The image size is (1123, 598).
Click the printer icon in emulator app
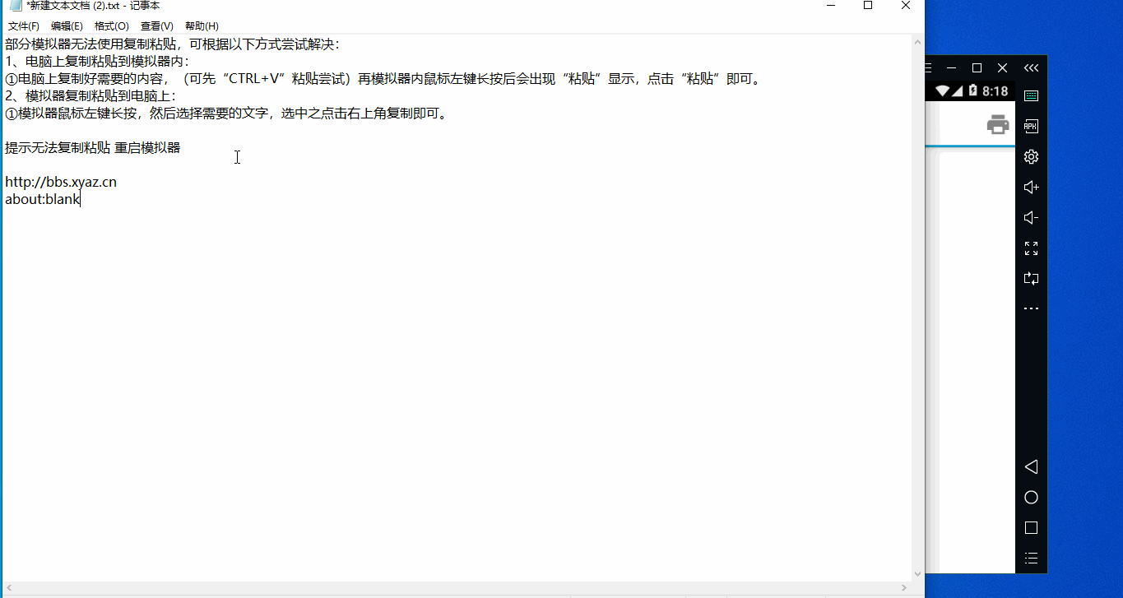[x=998, y=124]
